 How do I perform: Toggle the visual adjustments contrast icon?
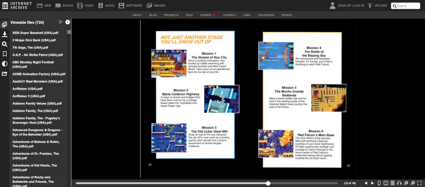click(5, 64)
